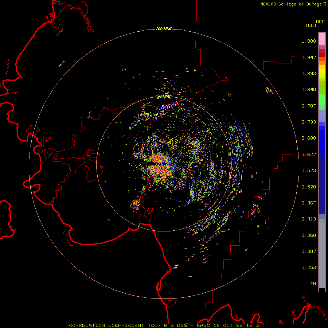Click the 0.520 color scale value

click(309, 187)
